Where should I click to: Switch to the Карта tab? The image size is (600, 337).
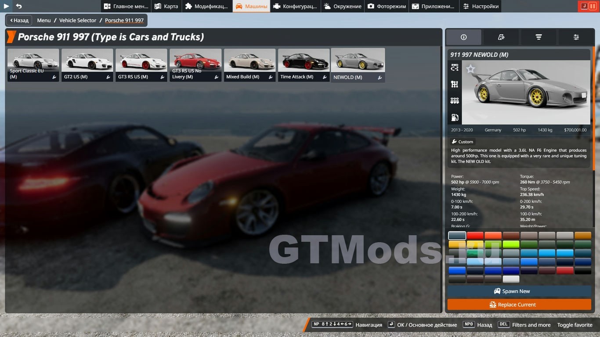166,6
